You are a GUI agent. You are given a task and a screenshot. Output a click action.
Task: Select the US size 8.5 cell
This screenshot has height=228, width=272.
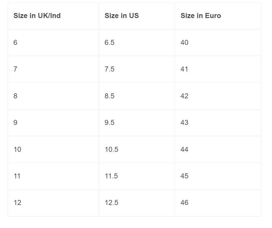(110, 96)
